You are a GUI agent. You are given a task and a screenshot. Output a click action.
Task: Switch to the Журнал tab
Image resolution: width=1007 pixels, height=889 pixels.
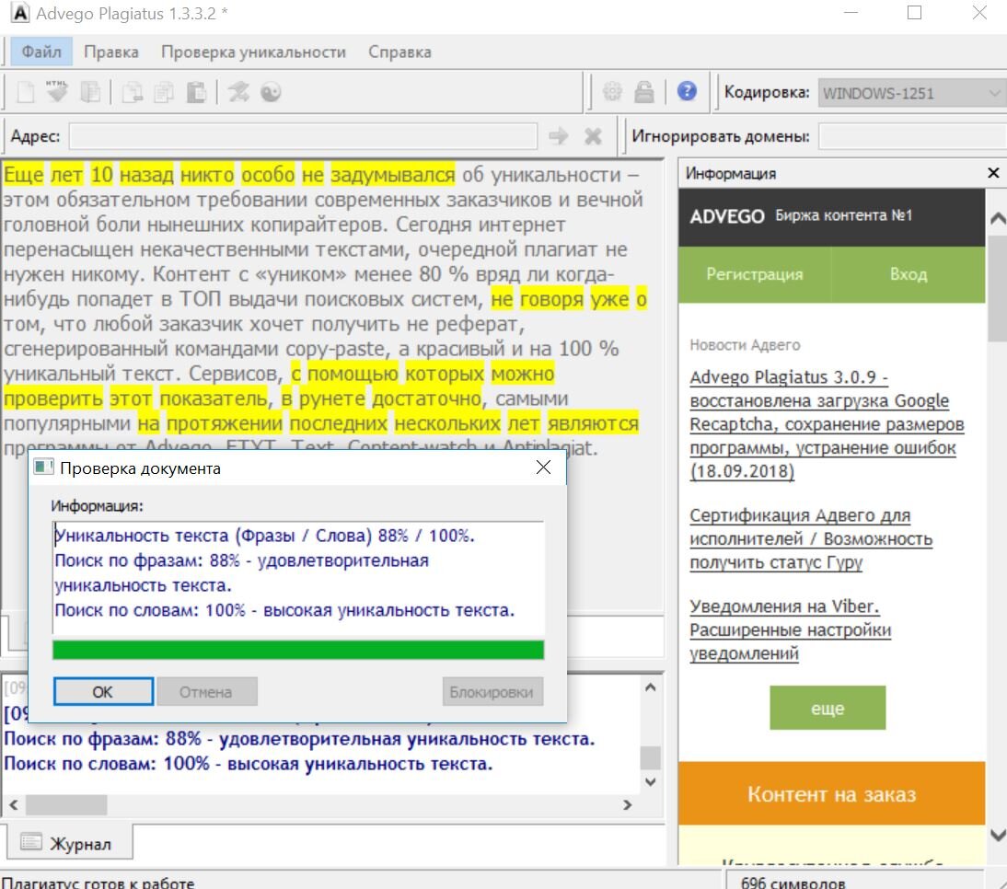pyautogui.click(x=69, y=843)
